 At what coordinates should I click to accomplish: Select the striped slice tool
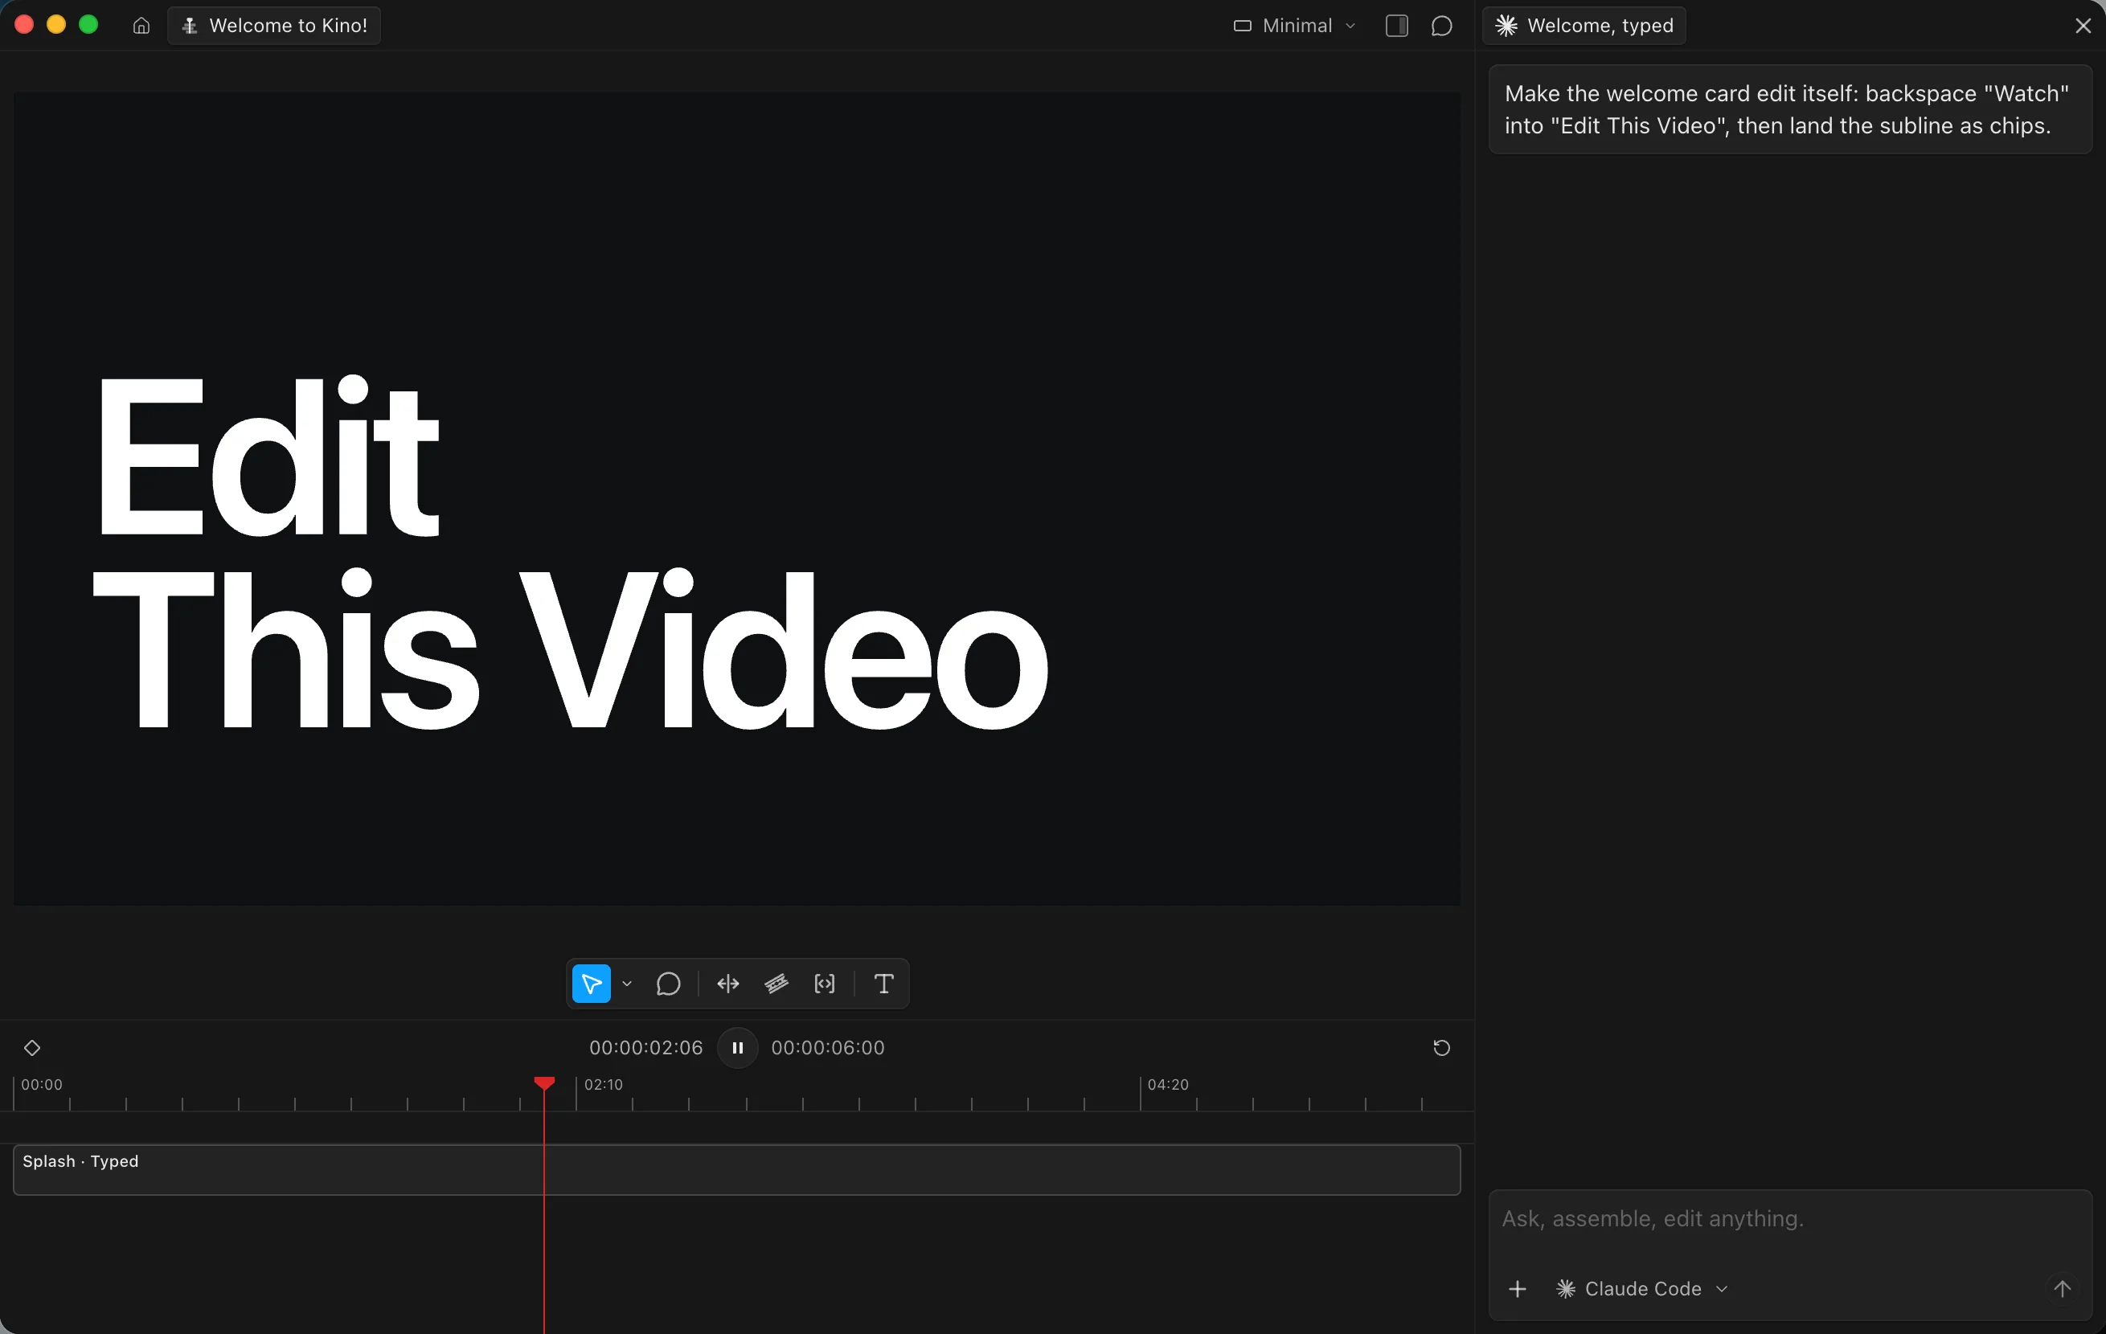(776, 984)
